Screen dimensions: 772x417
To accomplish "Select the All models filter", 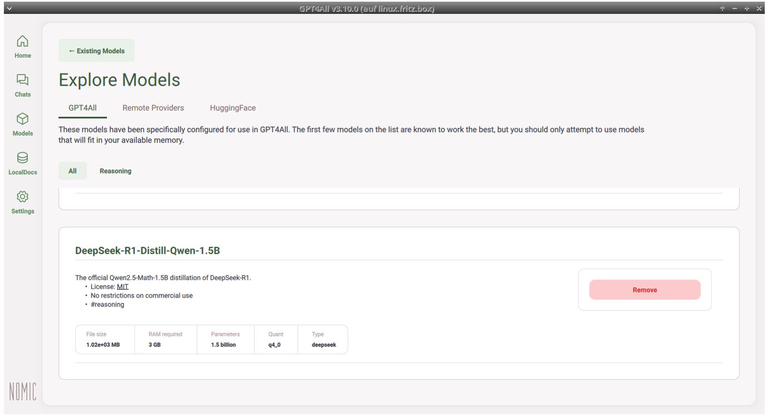I will 72,171.
